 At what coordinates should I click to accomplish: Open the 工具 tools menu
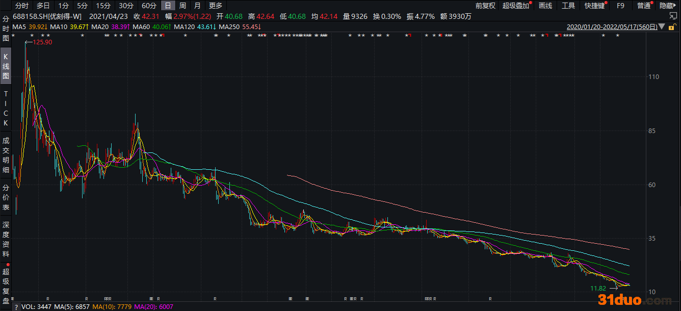tap(568, 6)
